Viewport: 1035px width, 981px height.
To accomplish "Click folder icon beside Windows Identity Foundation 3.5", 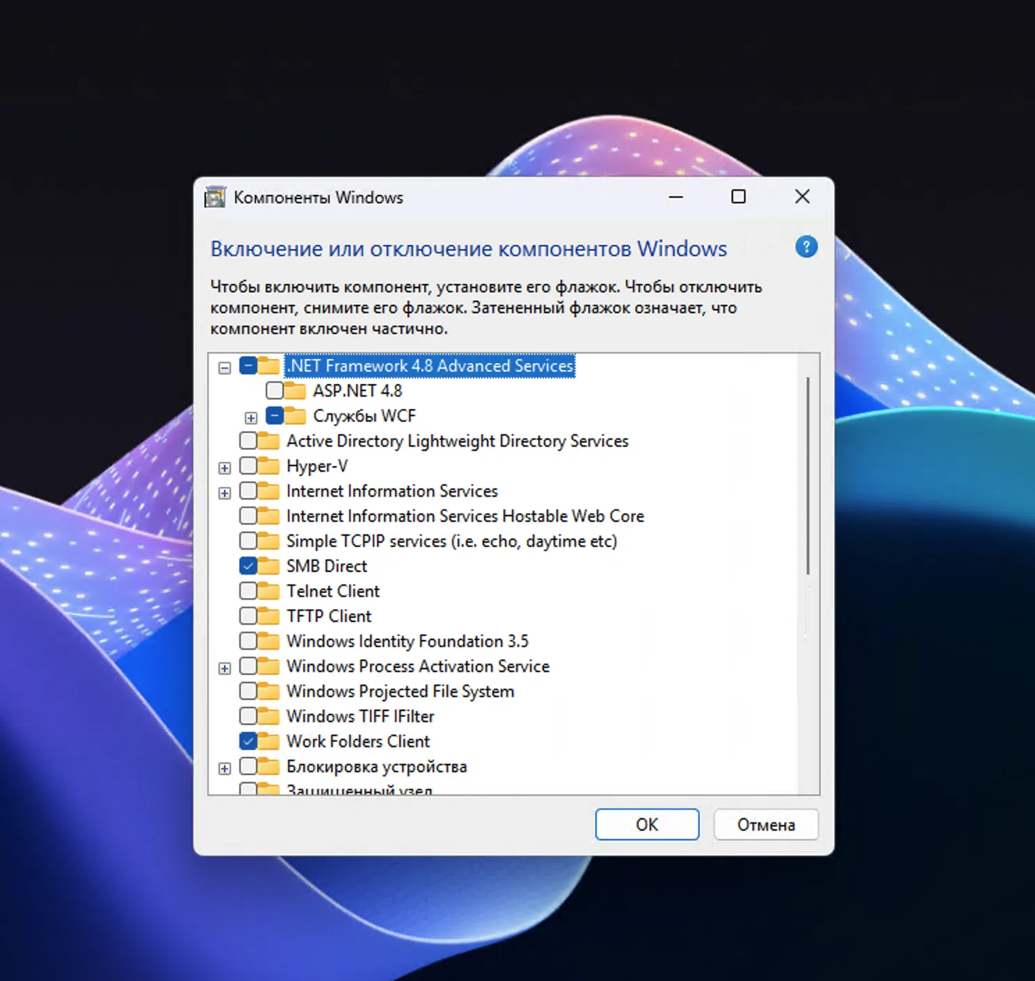I will pos(269,641).
